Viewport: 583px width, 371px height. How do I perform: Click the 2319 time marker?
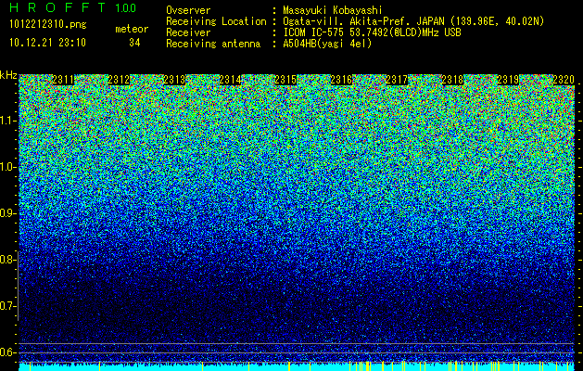click(508, 80)
